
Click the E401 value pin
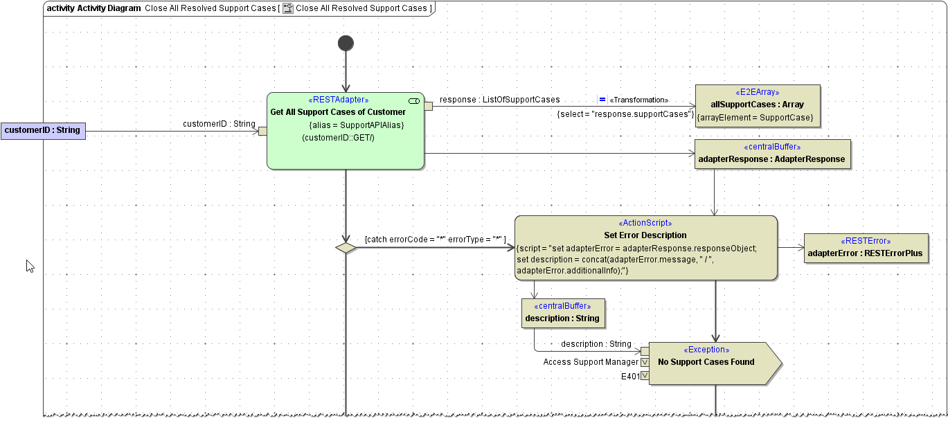point(645,376)
